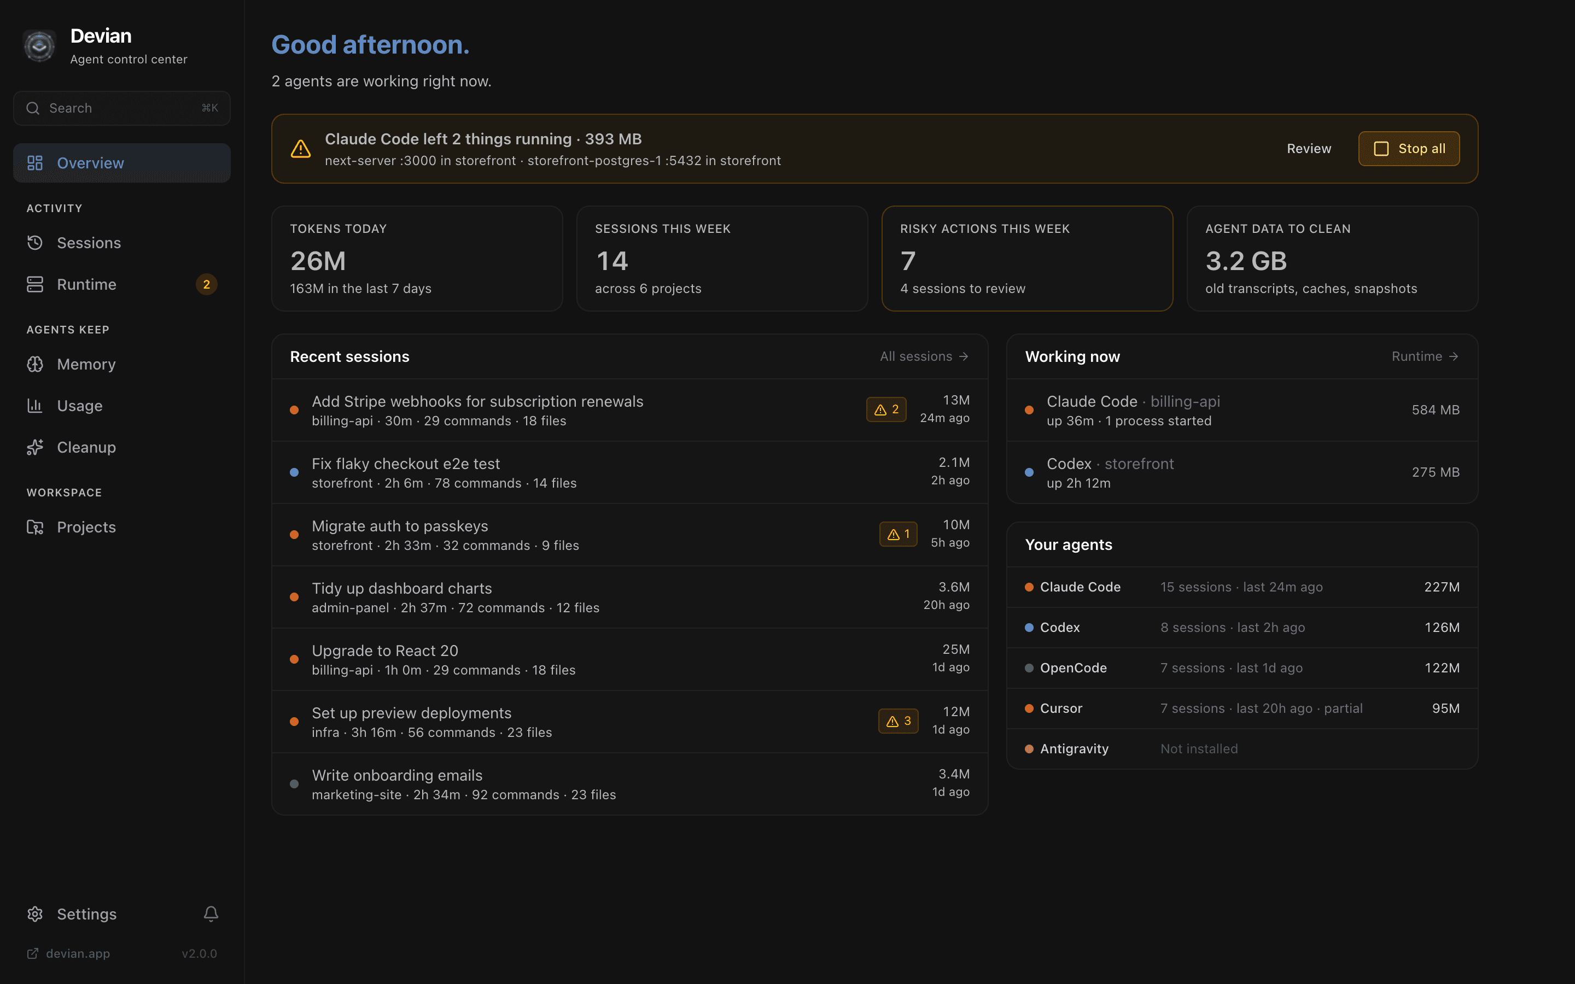Click the warning badge on Stripe webhooks session
The image size is (1575, 984).
pos(886,409)
